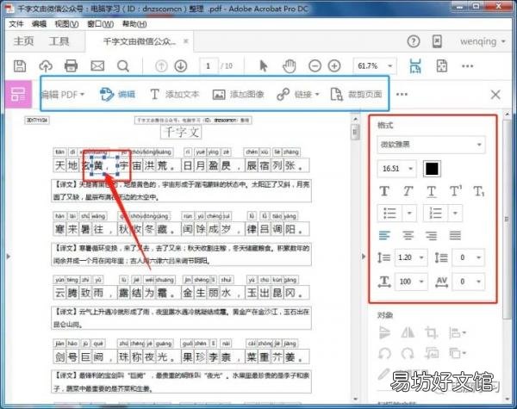
Task: Open the Edit PDF dropdown label
Action: (63, 95)
